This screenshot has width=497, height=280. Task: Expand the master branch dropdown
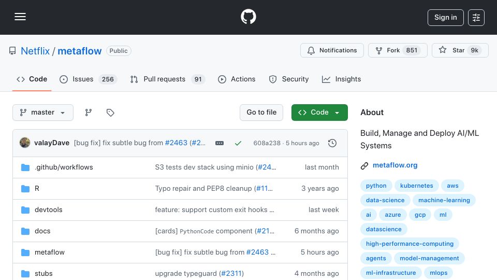(x=43, y=113)
